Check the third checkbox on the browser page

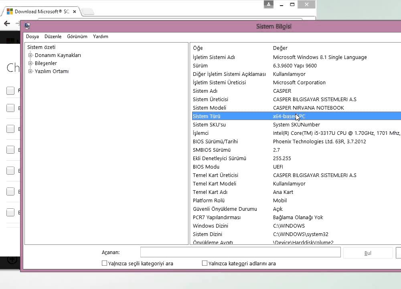[x=10, y=129]
